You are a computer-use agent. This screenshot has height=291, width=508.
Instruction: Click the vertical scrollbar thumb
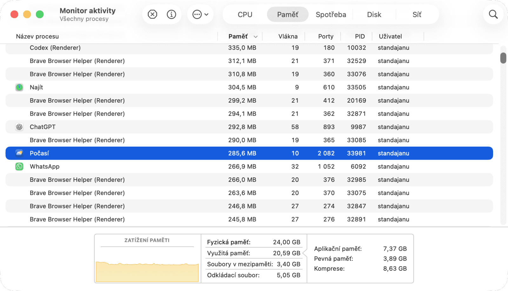tap(503, 58)
